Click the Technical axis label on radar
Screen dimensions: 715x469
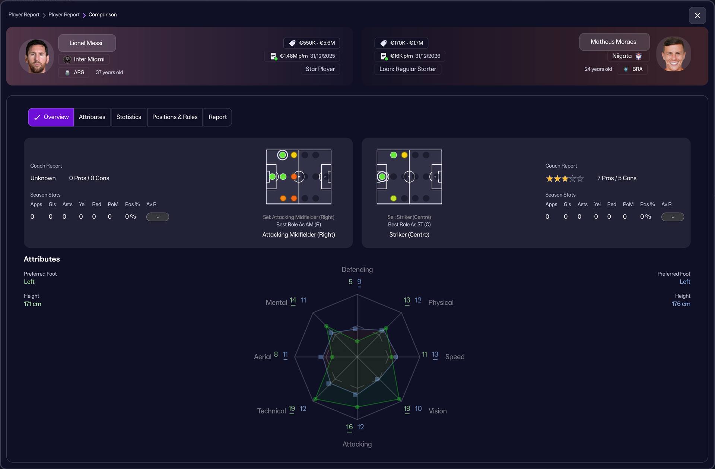pos(271,411)
